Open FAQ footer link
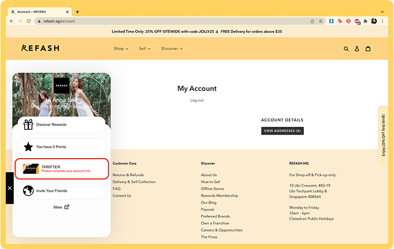The width and height of the screenshot is (394, 249). point(117,189)
